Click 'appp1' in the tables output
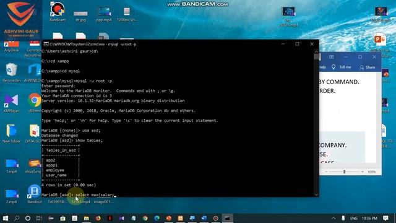The width and height of the screenshot is (396, 223). [x=51, y=165]
